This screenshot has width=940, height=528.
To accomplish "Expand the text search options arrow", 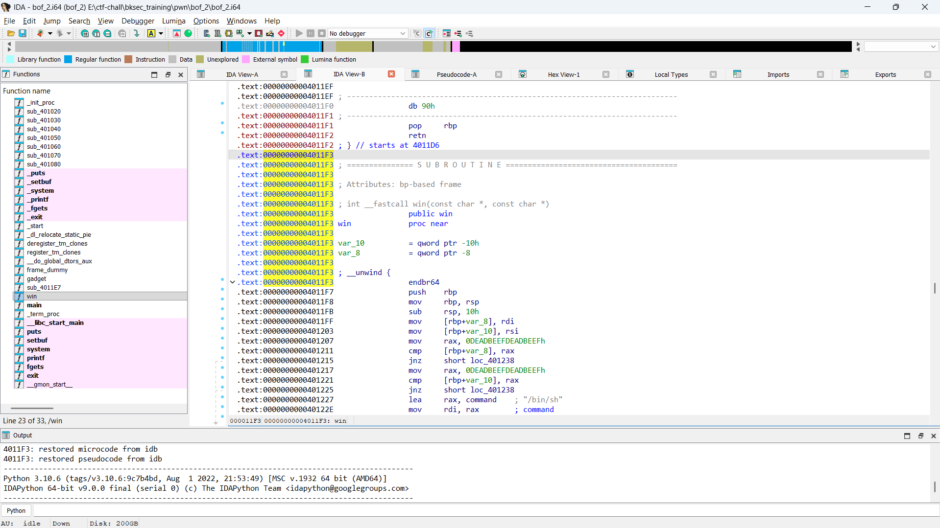I will coord(161,33).
